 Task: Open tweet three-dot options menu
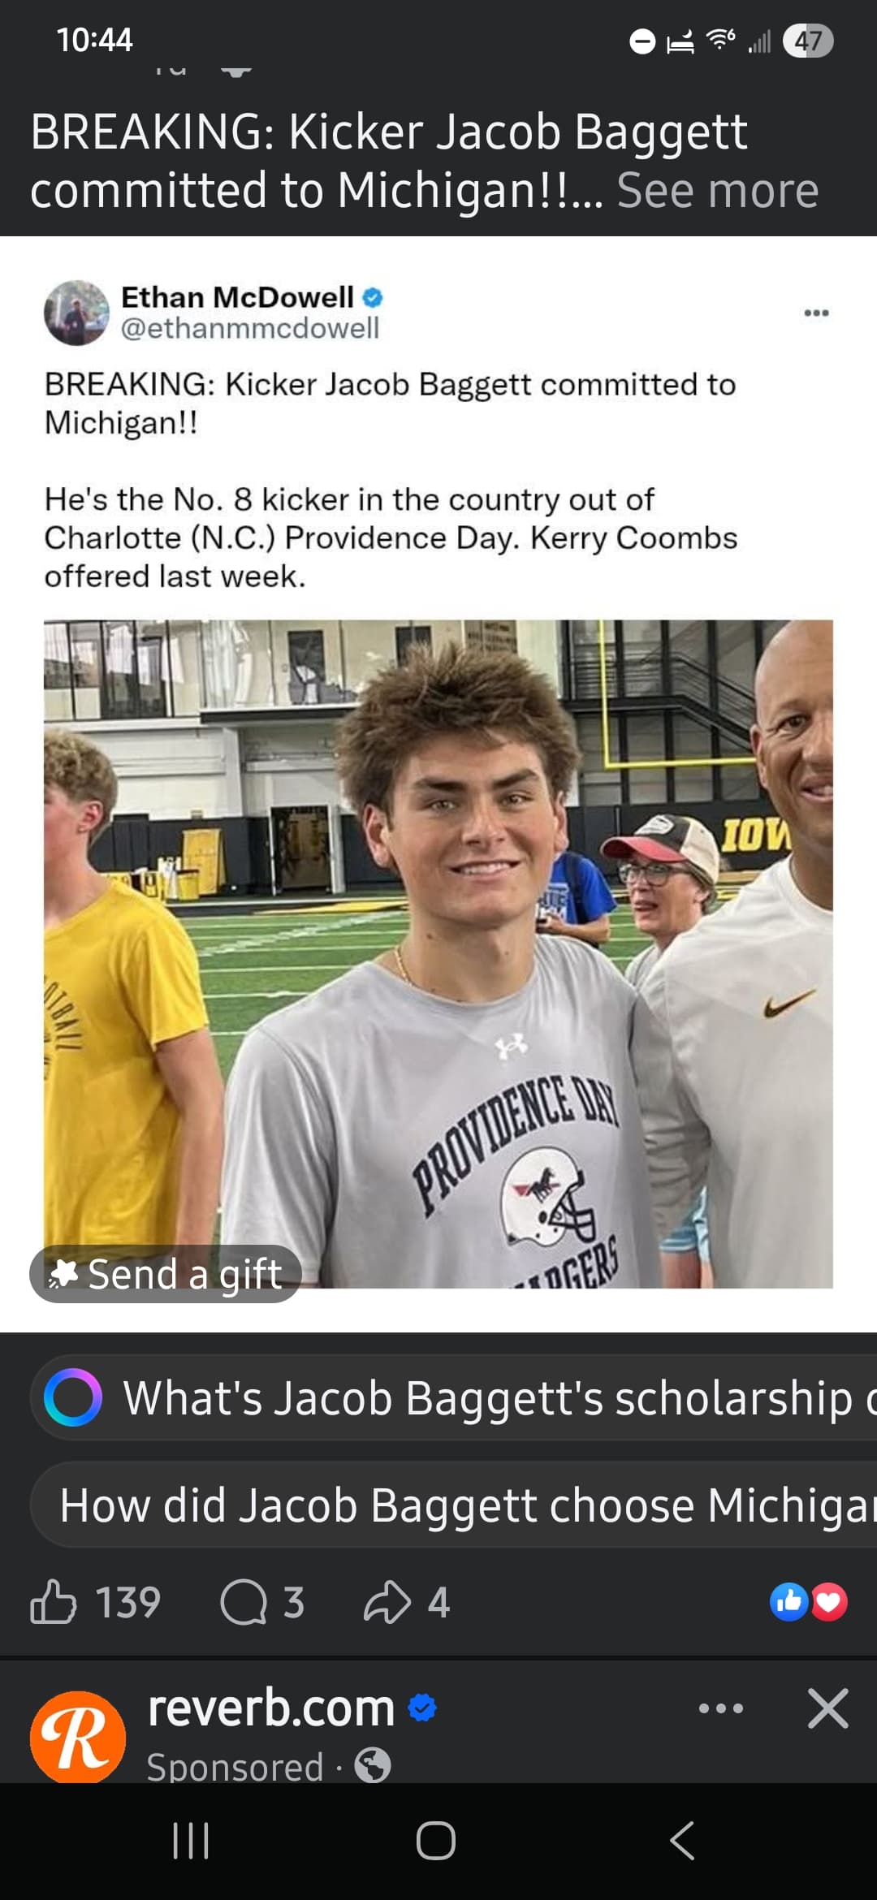pos(815,313)
